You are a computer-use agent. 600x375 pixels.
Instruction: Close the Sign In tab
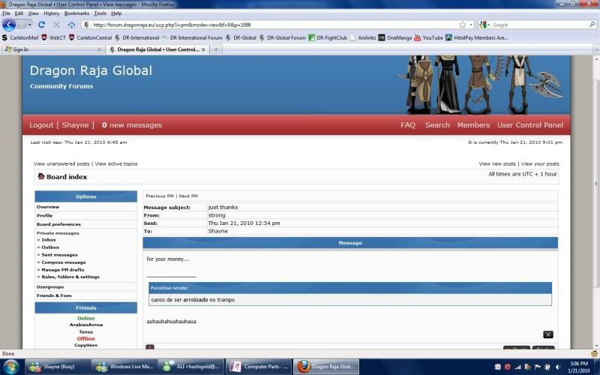coord(99,49)
